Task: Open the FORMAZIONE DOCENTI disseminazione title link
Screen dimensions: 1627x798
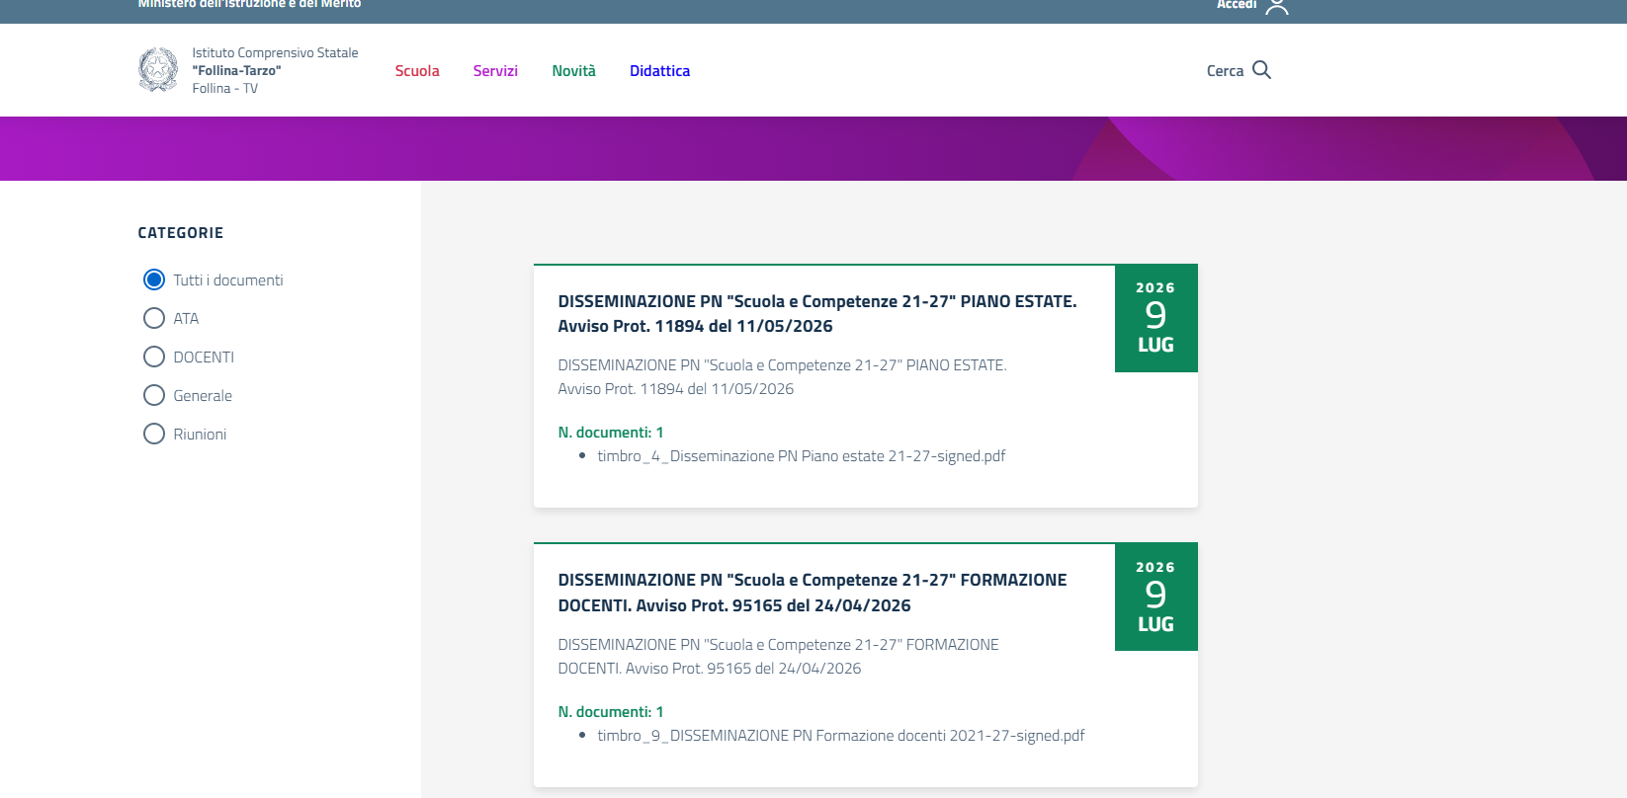Action: click(x=813, y=593)
